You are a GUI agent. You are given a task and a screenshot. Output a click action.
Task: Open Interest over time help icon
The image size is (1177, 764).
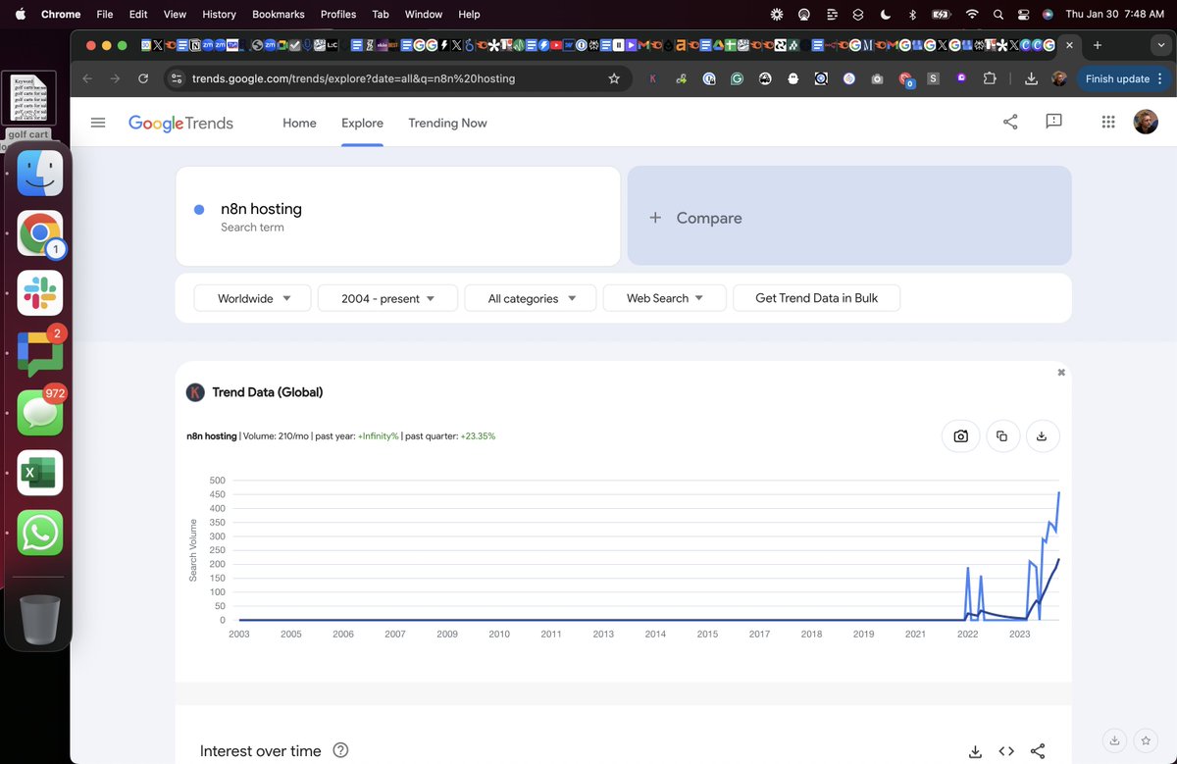click(x=340, y=750)
